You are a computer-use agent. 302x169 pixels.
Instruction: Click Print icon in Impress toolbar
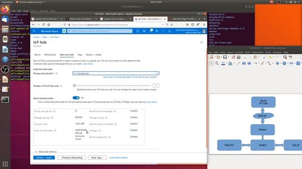pyautogui.click(x=239, y=57)
